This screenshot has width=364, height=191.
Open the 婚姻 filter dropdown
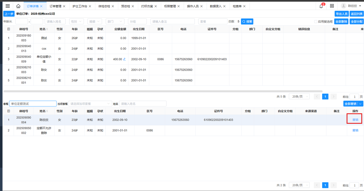[95, 22]
